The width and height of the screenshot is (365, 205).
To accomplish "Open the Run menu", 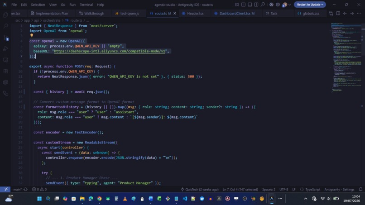I will (72, 5).
